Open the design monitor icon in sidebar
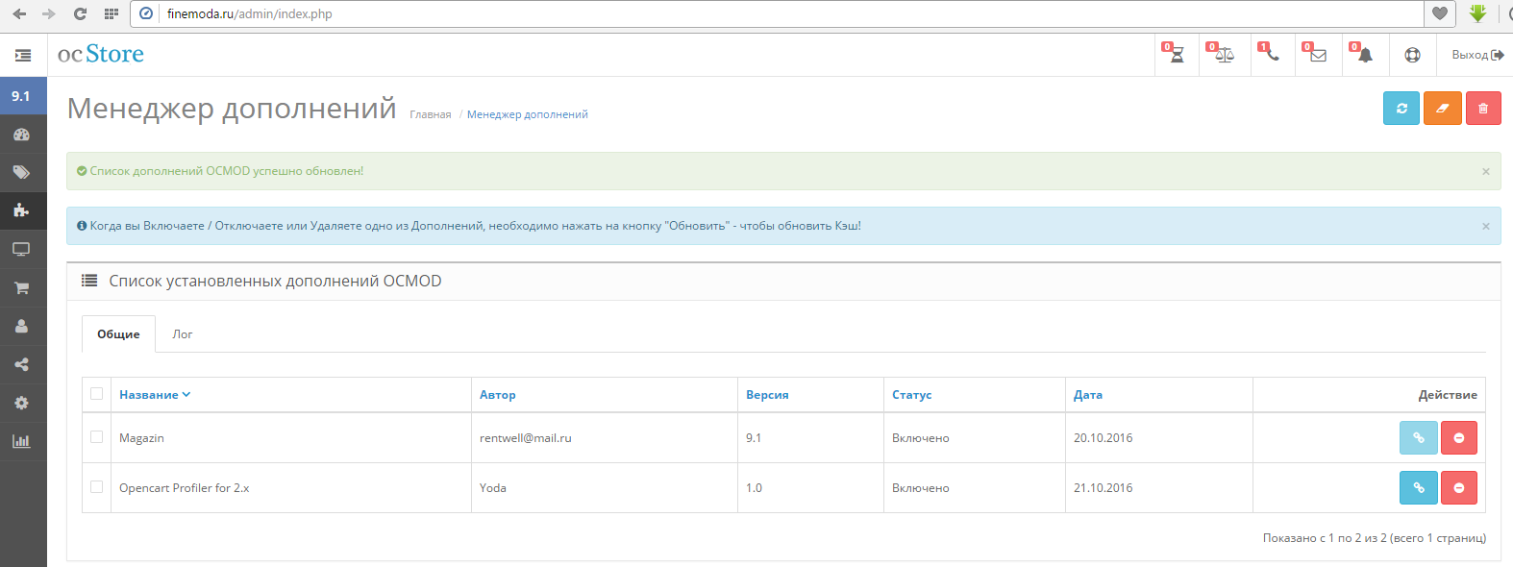This screenshot has width=1513, height=567. coord(21,249)
